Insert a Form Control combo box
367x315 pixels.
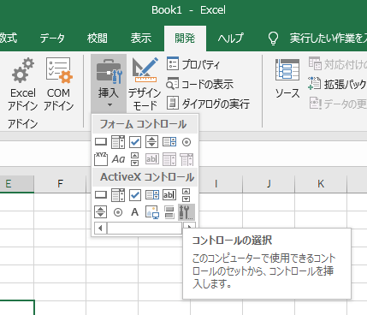[x=118, y=142]
